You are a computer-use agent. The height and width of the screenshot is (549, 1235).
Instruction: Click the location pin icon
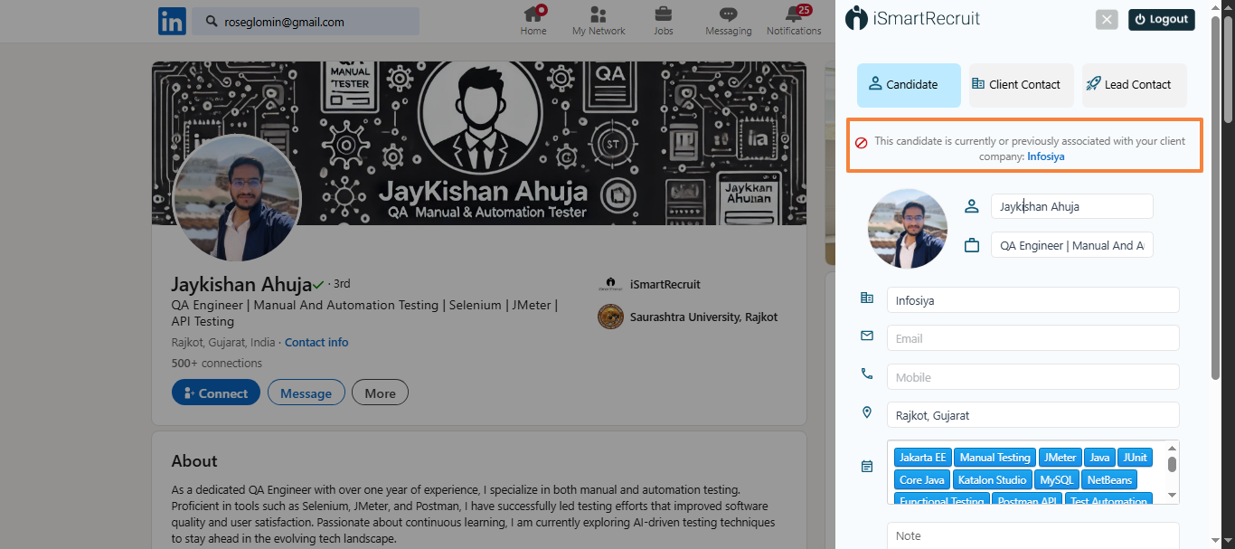(867, 412)
